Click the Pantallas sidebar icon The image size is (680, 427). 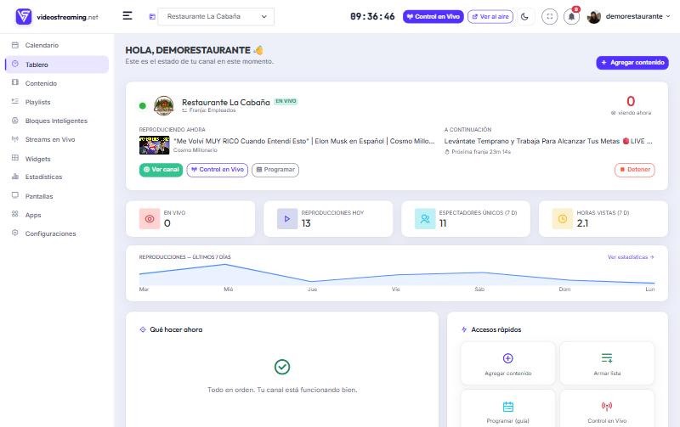pos(15,195)
